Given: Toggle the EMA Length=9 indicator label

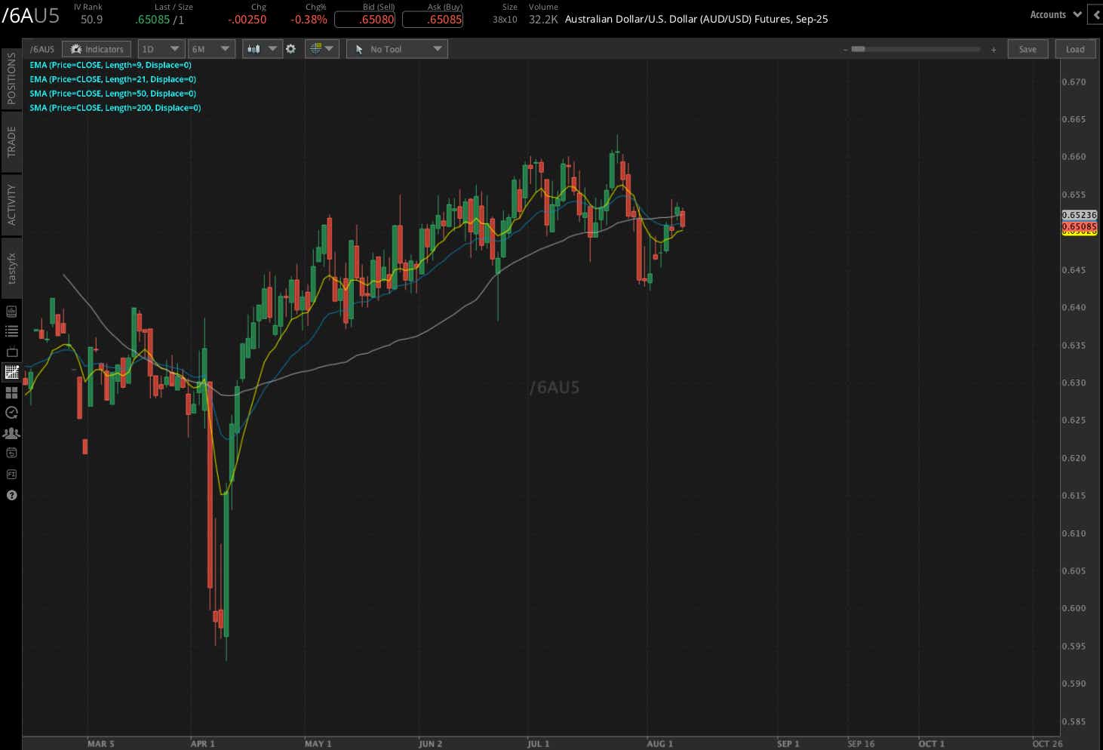Looking at the screenshot, I should tap(110, 65).
